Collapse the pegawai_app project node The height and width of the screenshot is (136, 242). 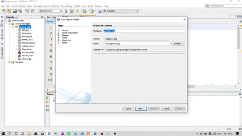pos(6,20)
